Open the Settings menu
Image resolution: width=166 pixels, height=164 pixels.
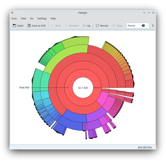click(x=42, y=19)
